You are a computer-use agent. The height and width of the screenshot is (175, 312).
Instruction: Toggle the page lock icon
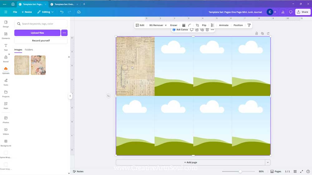[x=256, y=34]
